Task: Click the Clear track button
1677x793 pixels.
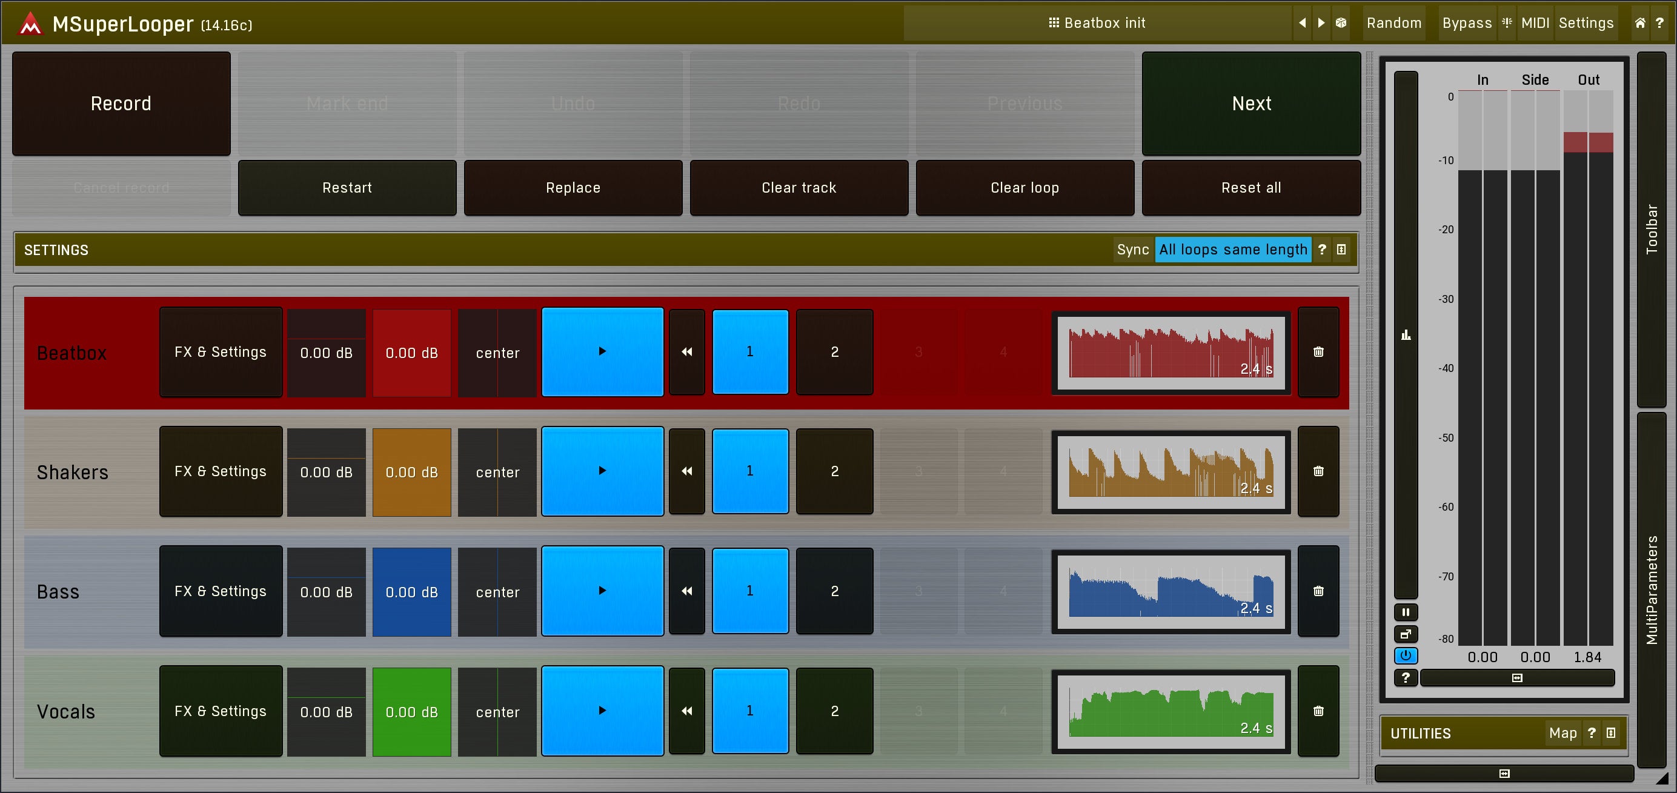Action: click(798, 188)
